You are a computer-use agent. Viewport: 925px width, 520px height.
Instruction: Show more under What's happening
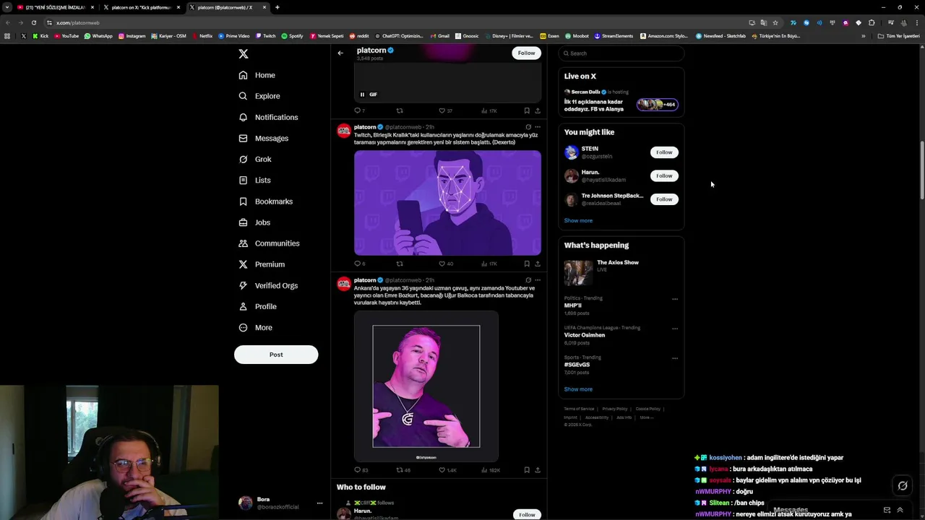[x=578, y=389]
